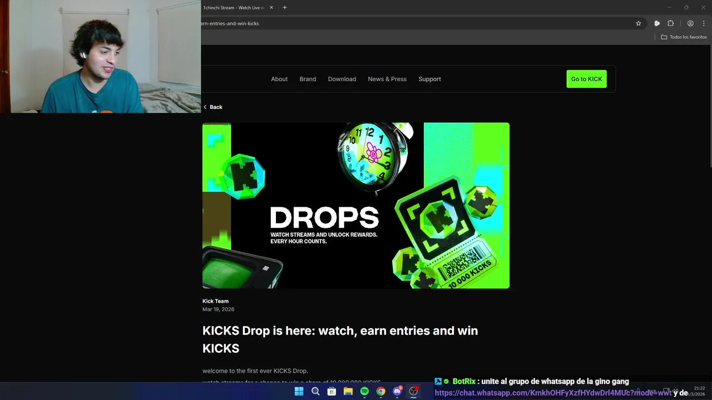Click the green Go to KICK button
This screenshot has height=400, width=712.
point(586,79)
